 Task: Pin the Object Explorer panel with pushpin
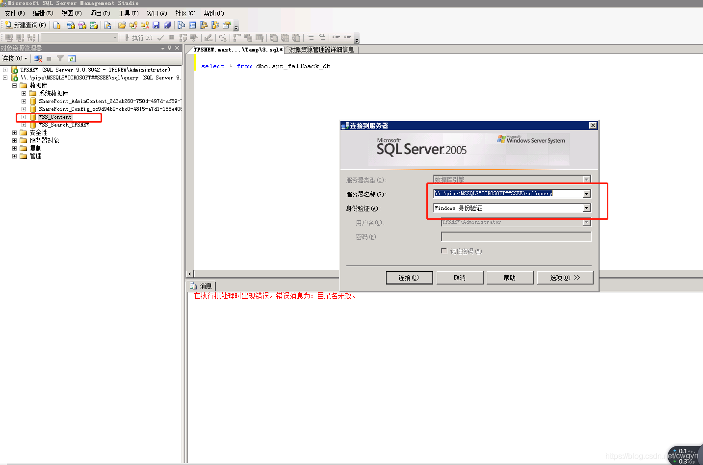170,48
